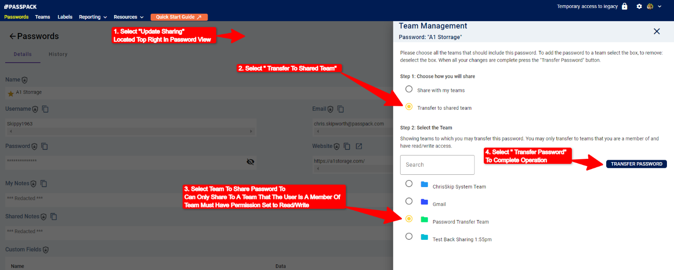Click Temporary access to legacy link

point(587,7)
